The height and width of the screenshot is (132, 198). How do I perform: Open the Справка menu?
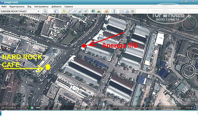coord(69,7)
